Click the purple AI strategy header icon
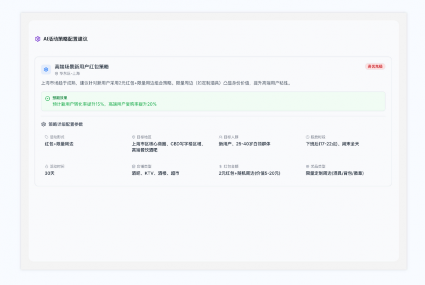This screenshot has height=285, width=425. 38,39
